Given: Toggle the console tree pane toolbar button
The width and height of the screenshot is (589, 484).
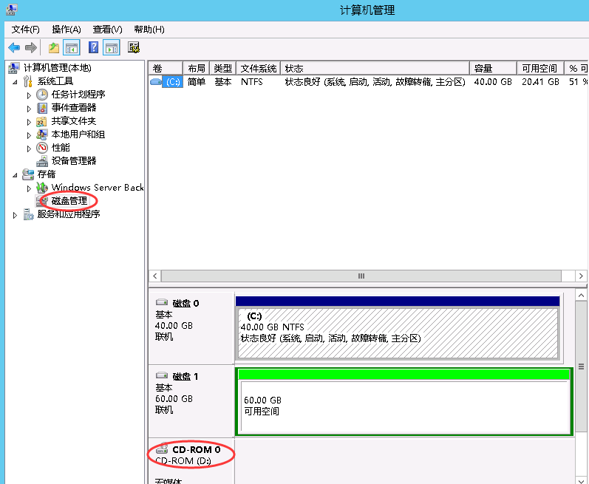Looking at the screenshot, I should [72, 48].
